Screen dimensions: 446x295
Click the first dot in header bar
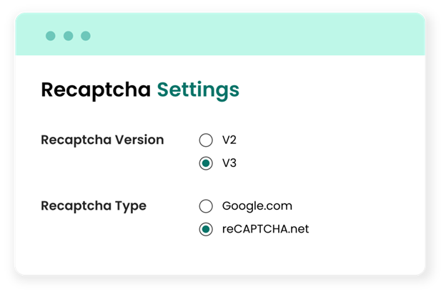[51, 36]
